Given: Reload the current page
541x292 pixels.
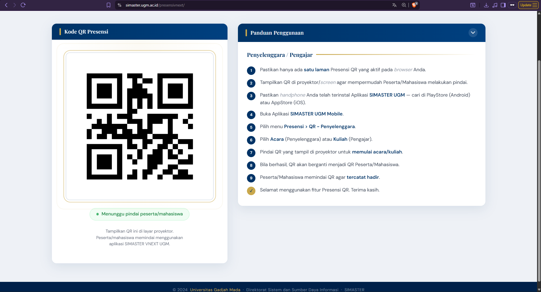Looking at the screenshot, I should 23,5.
